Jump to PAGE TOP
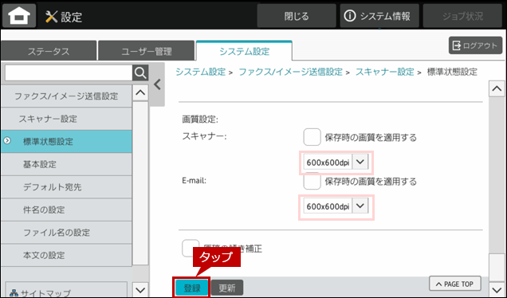507x298 pixels. [x=455, y=284]
